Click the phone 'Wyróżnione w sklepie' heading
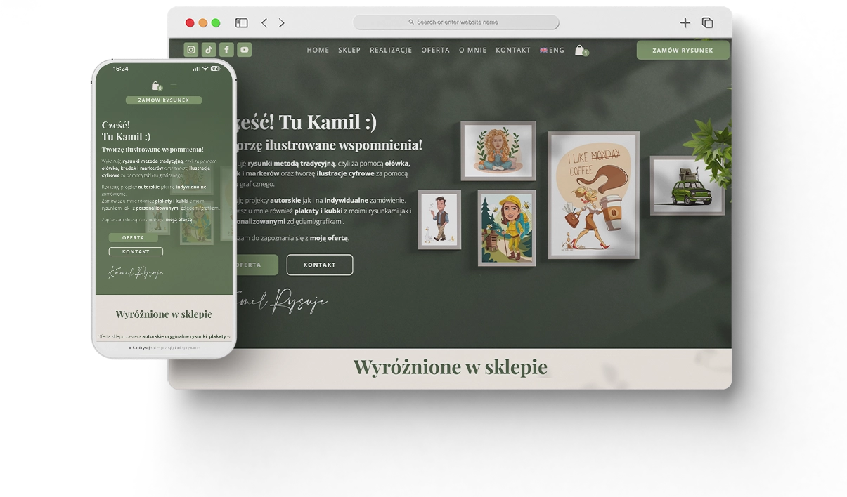The image size is (847, 497). (x=164, y=314)
